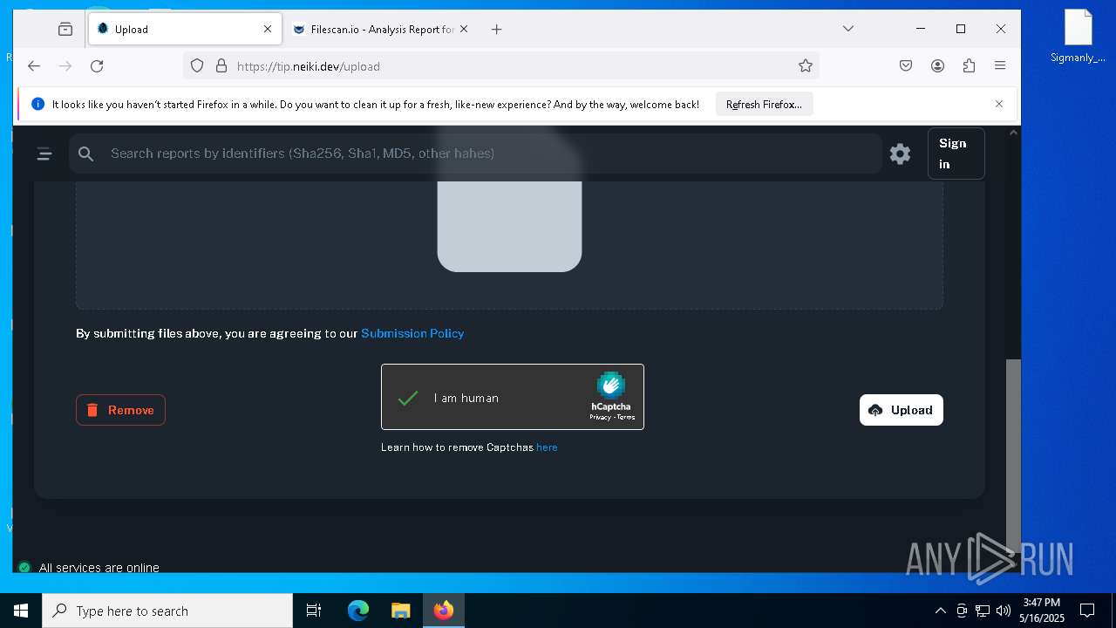Click the search magnifier icon

pyautogui.click(x=85, y=154)
